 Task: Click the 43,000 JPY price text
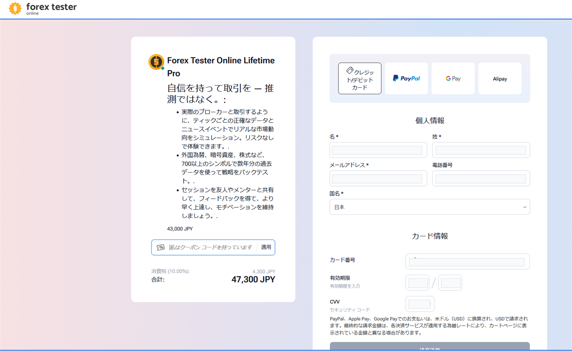180,229
